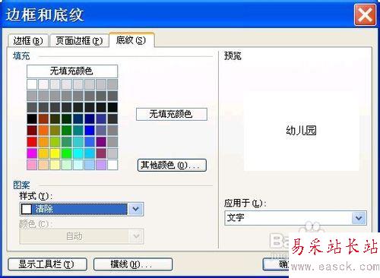Pick the pale light-green swatch
This screenshot has height=278, width=380.
tap(66, 165)
